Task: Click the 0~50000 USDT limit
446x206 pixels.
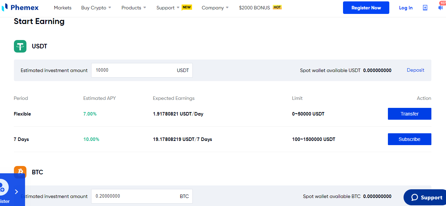Action: click(308, 114)
